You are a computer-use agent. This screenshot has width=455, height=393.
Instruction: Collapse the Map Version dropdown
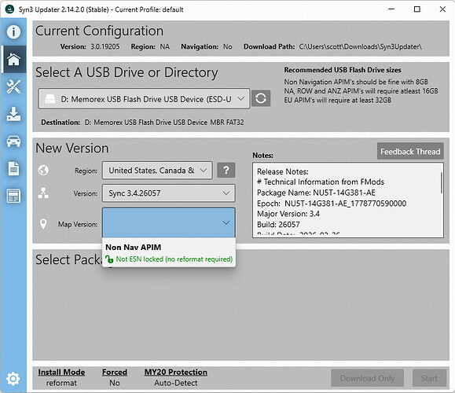tap(169, 222)
